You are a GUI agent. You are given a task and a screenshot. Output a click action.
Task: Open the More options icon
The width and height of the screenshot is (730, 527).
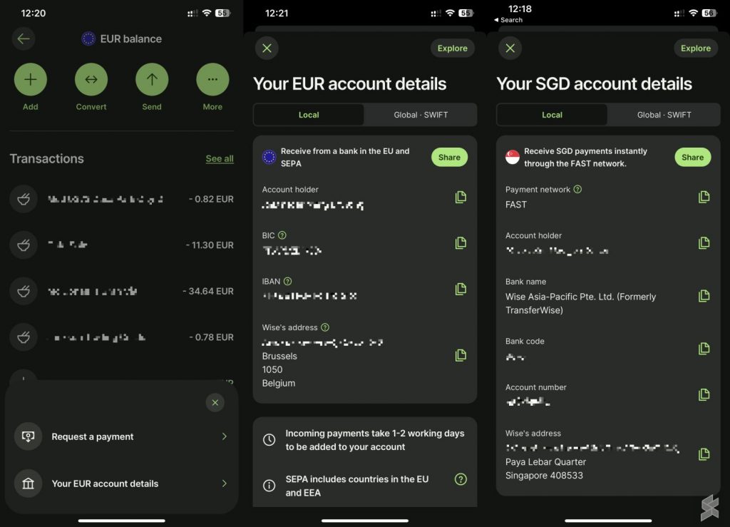(x=212, y=79)
